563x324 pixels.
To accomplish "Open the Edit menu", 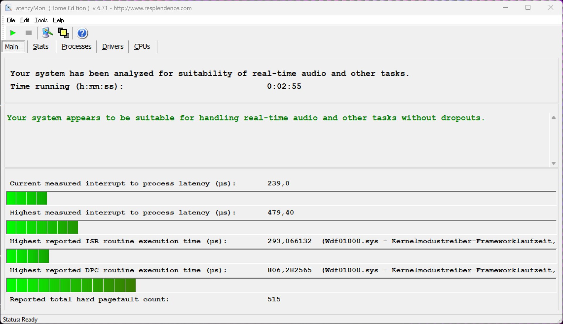I will pos(25,20).
